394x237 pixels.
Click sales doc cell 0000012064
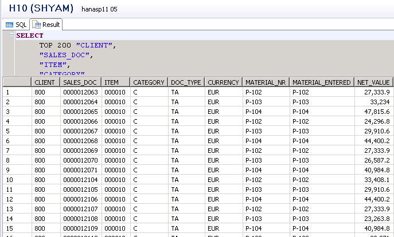(x=81, y=102)
